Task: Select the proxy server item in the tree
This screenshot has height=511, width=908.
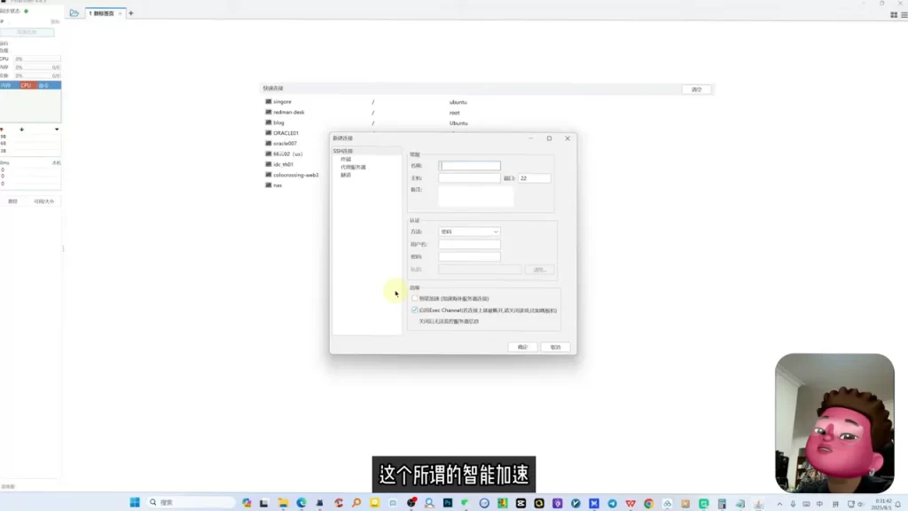Action: [353, 167]
